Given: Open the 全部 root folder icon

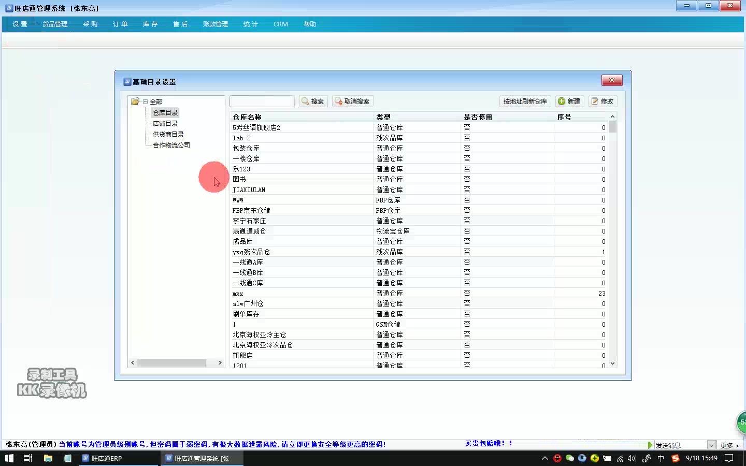Looking at the screenshot, I should (135, 101).
